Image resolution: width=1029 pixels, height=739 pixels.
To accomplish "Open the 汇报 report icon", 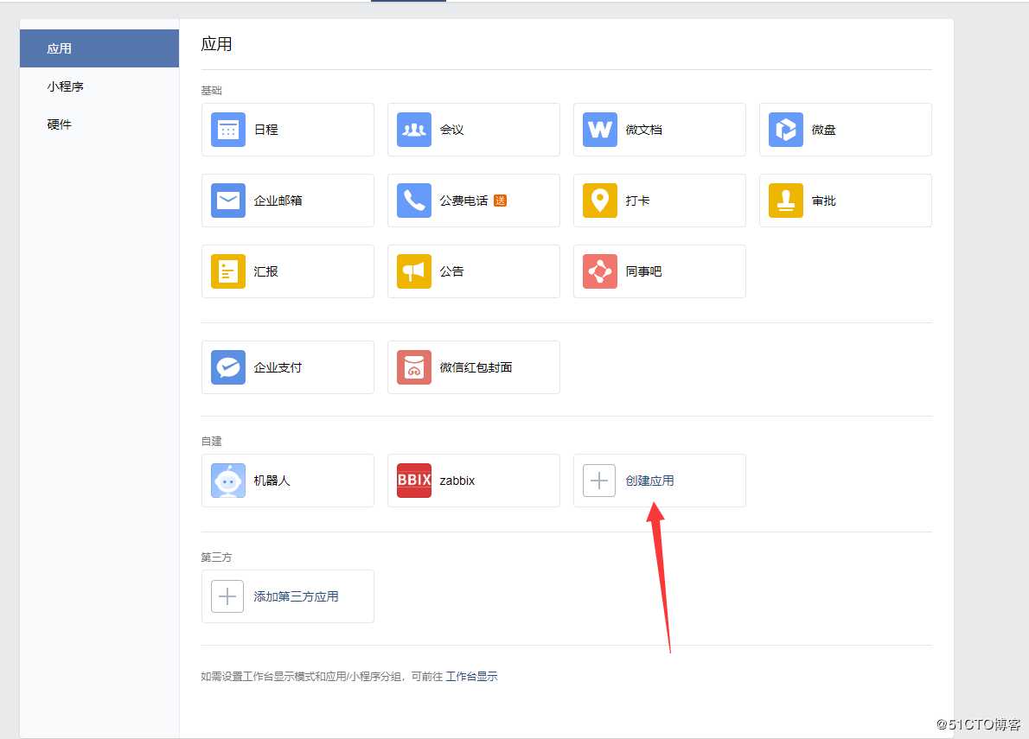I will (x=227, y=271).
